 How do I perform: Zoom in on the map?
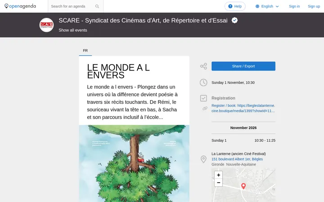click(218, 175)
